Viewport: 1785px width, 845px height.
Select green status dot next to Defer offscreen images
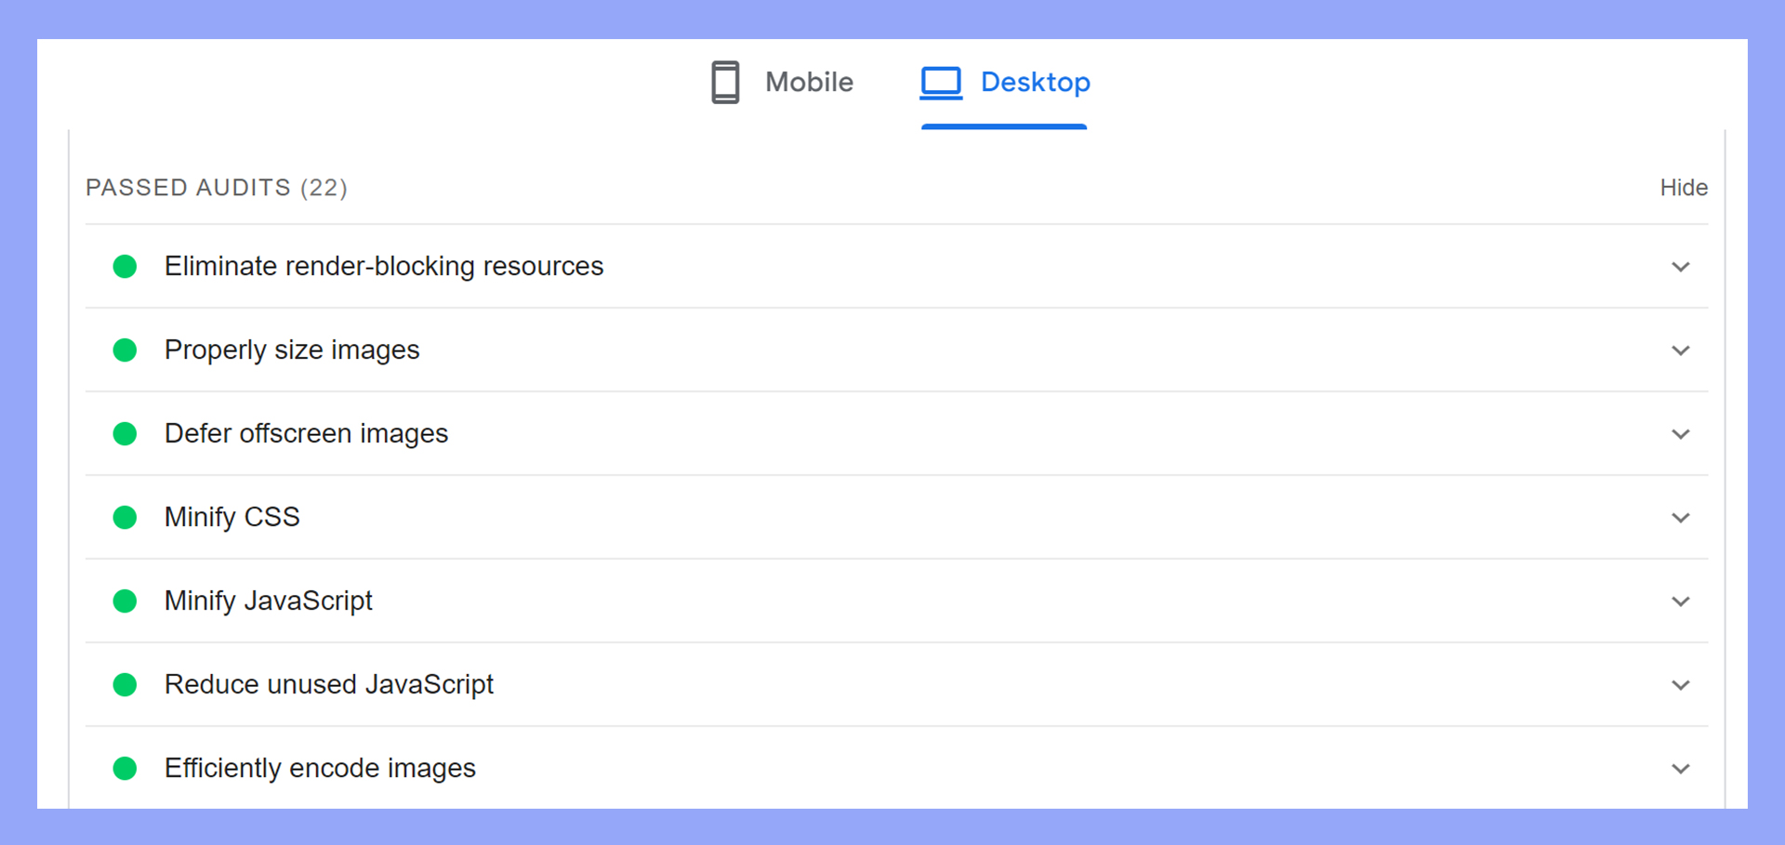(x=125, y=434)
